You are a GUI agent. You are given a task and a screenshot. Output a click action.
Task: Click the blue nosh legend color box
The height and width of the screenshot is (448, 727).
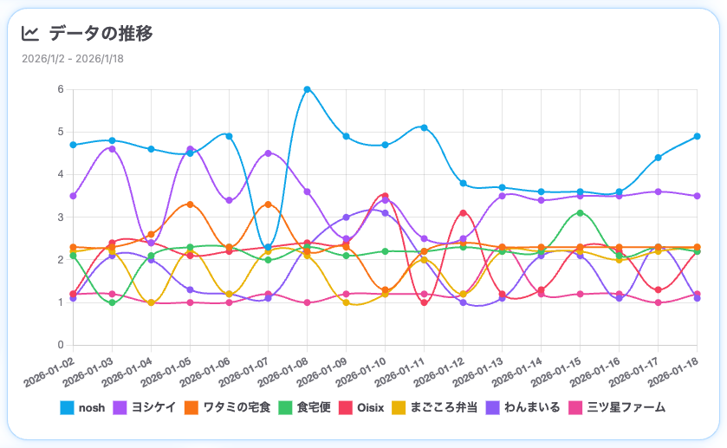coord(67,407)
